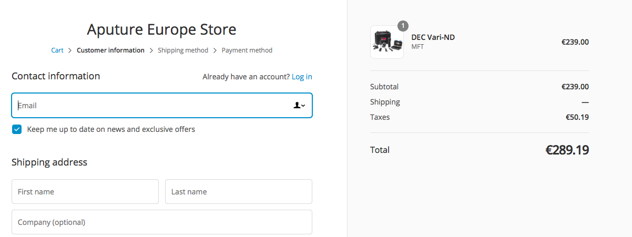This screenshot has width=632, height=237.
Task: Open the DEC Vari-ND product thumbnail
Action: 387,42
